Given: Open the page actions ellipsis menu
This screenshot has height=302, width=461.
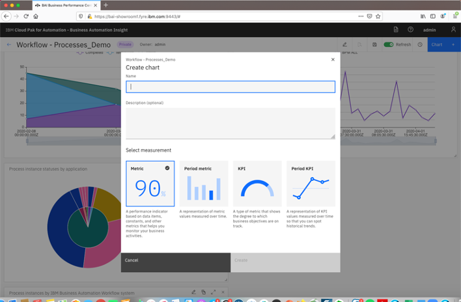Looking at the screenshot, I should pos(361,16).
